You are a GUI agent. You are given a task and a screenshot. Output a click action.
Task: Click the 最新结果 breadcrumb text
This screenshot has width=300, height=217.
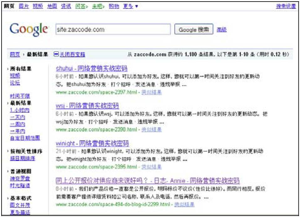pos(37,54)
